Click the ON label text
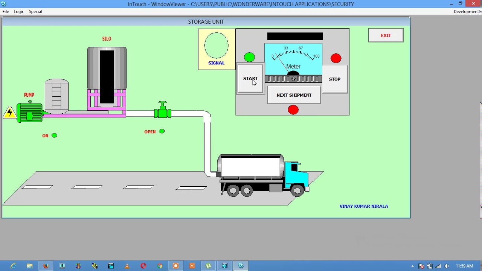This screenshot has height=271, width=482. pos(45,136)
